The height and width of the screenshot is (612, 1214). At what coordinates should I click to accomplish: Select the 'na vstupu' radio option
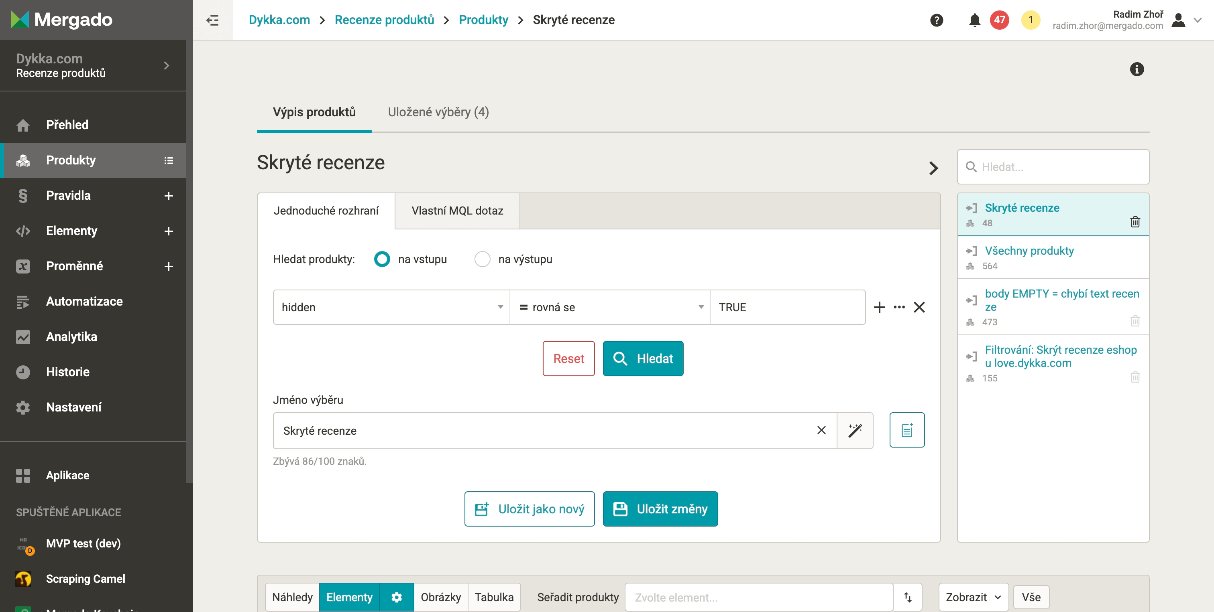coord(382,259)
